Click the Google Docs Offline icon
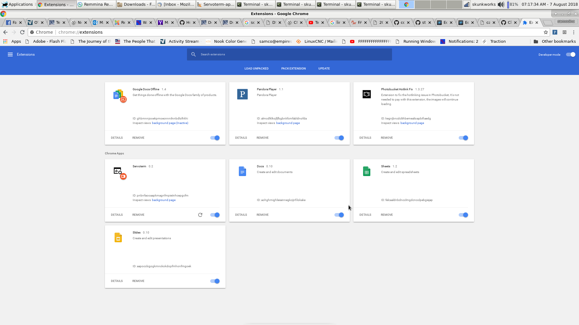 (x=119, y=96)
